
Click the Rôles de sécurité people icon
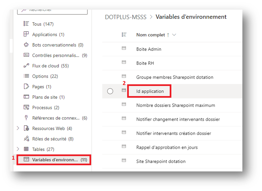click(26, 139)
